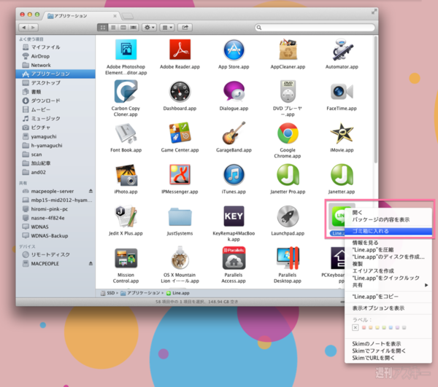
Task: Open デスクトップ in the sidebar
Action: click(55, 83)
